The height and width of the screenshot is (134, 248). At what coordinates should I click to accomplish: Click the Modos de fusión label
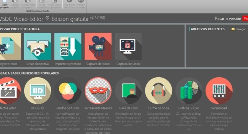tap(68, 108)
